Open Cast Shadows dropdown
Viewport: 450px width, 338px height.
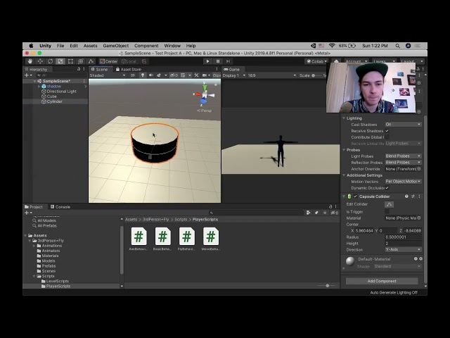point(403,125)
